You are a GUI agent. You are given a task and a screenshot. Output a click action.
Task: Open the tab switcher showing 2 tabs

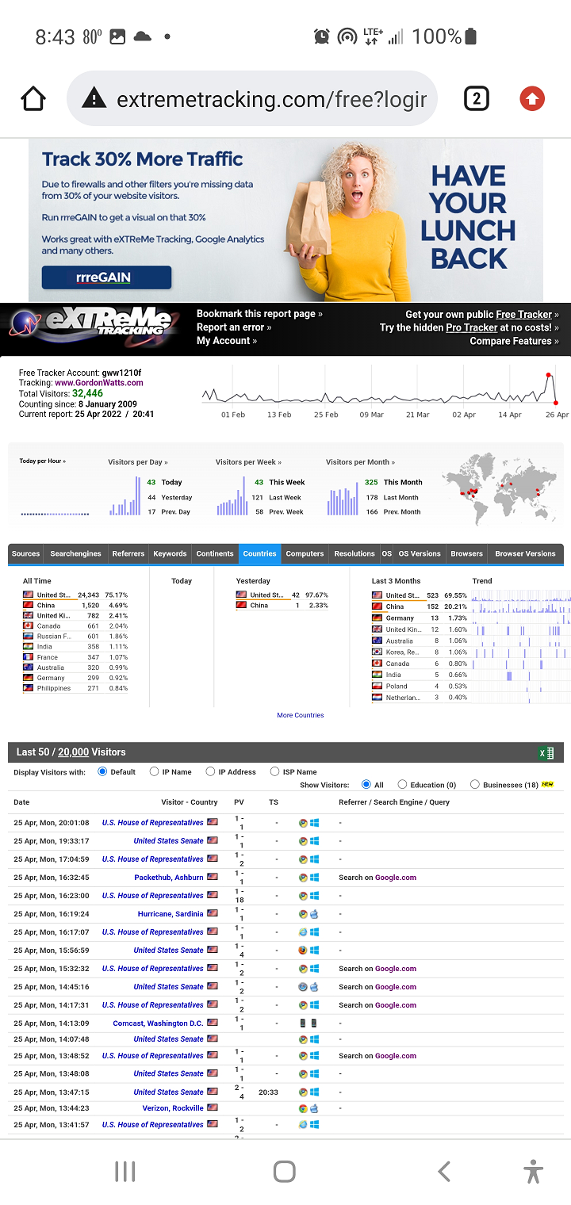point(476,99)
